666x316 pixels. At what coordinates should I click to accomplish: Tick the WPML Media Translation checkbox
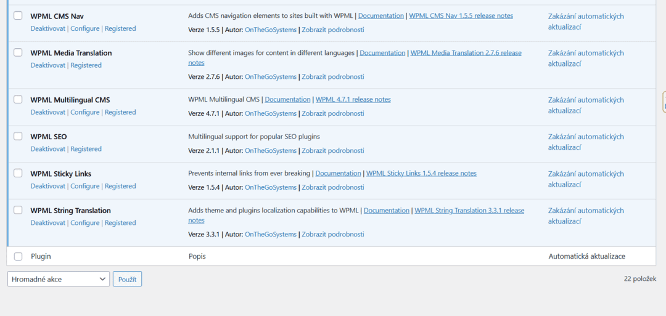point(18,52)
